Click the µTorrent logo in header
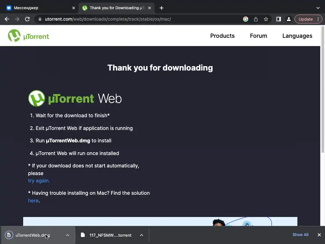The width and height of the screenshot is (325, 244). click(x=28, y=36)
